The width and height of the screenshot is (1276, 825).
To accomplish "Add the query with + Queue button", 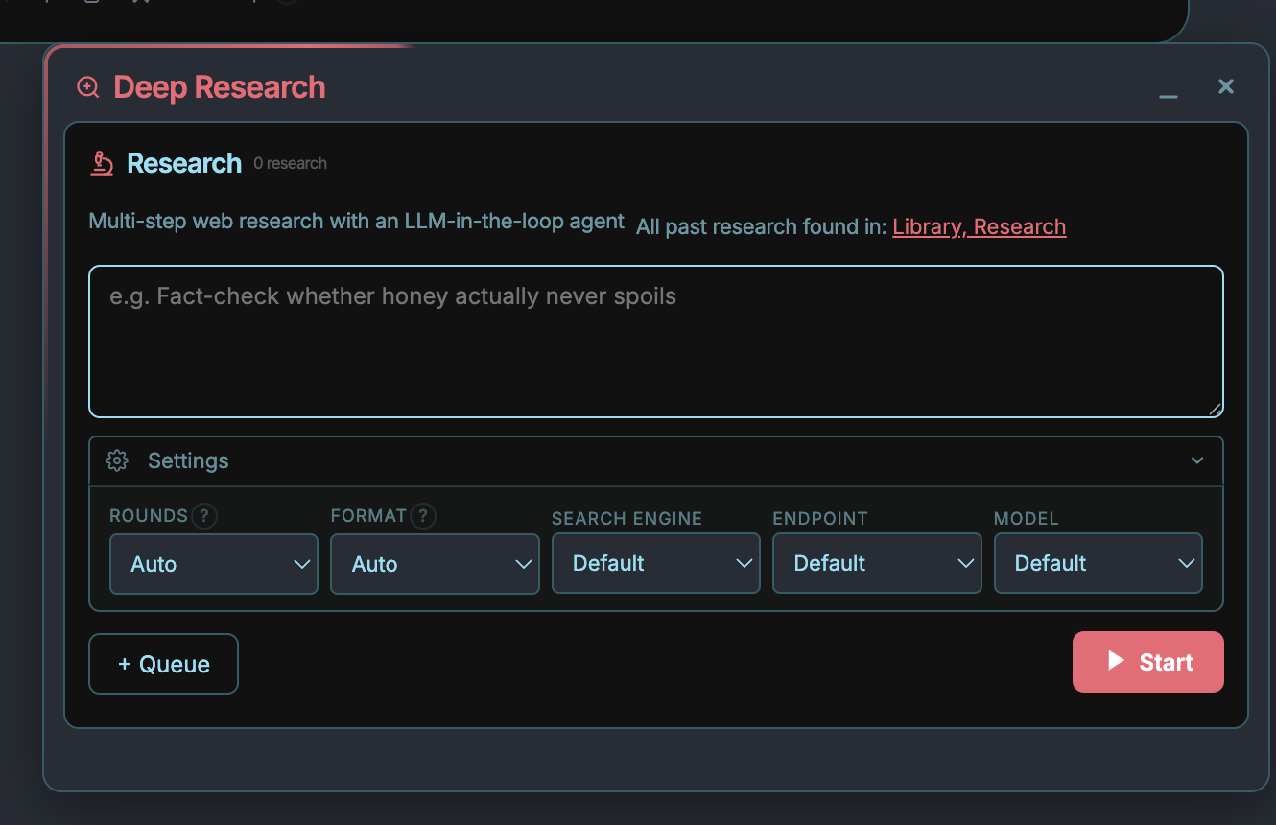I will pos(163,664).
